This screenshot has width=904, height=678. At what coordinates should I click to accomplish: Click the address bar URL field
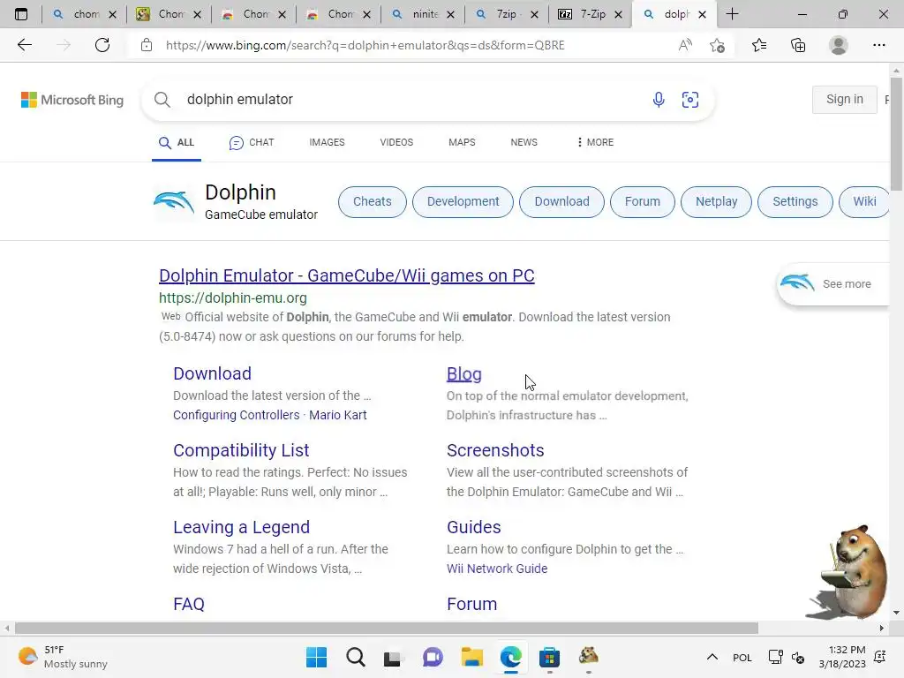[365, 45]
